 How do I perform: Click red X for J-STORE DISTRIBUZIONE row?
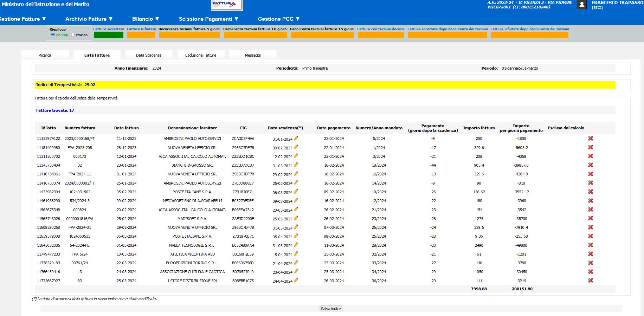[591, 280]
